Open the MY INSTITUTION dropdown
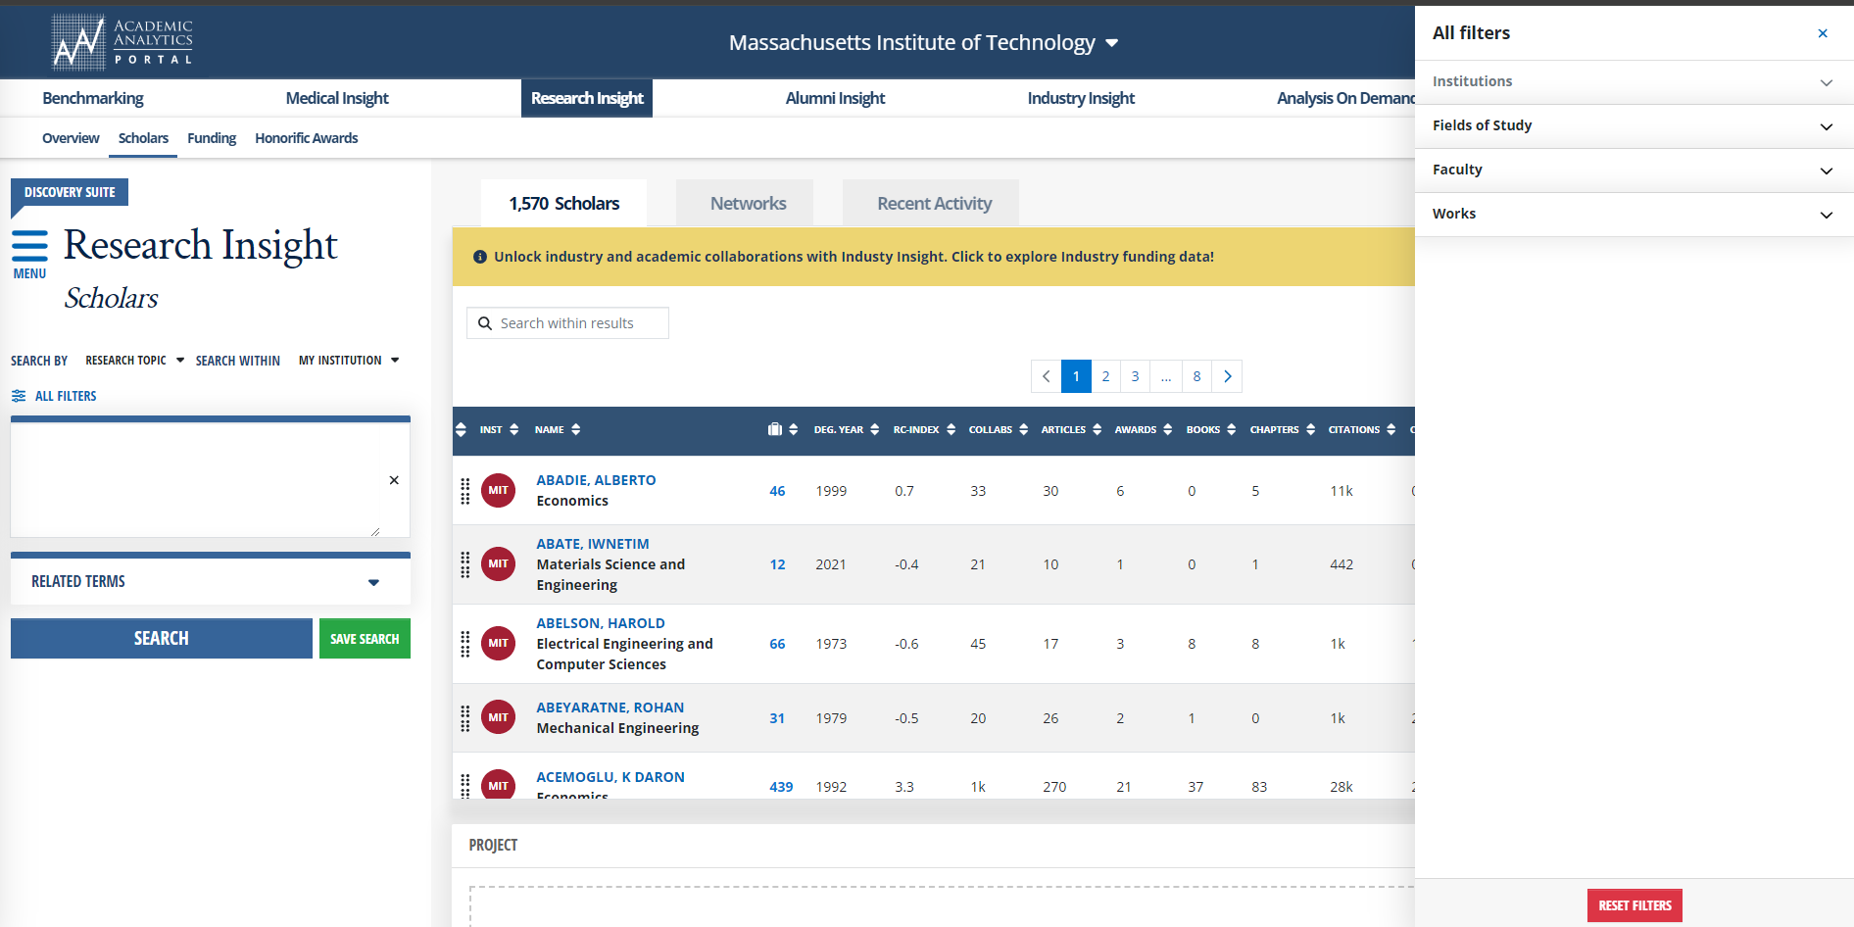Screen dimensions: 1854x927 [x=349, y=361]
